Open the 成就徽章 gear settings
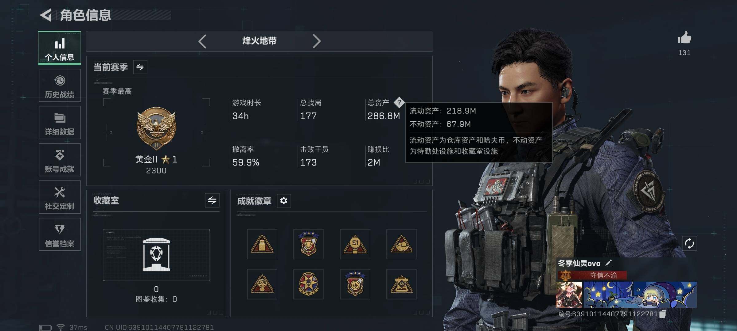Viewport: 737px width, 331px height. coord(284,201)
